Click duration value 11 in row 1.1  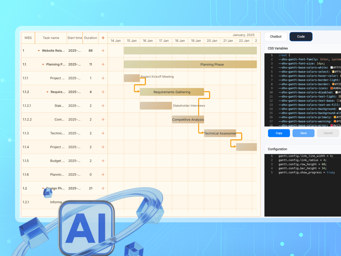[x=91, y=64]
